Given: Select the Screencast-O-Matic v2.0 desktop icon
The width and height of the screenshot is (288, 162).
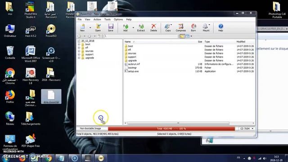Looking at the screenshot, I should point(51,54).
